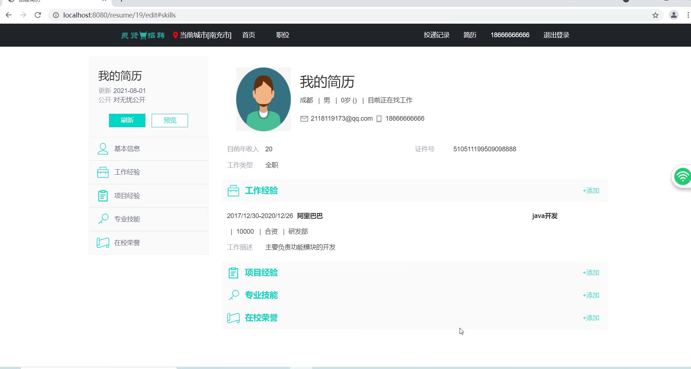Click 退出登录 to log out

pyautogui.click(x=556, y=35)
